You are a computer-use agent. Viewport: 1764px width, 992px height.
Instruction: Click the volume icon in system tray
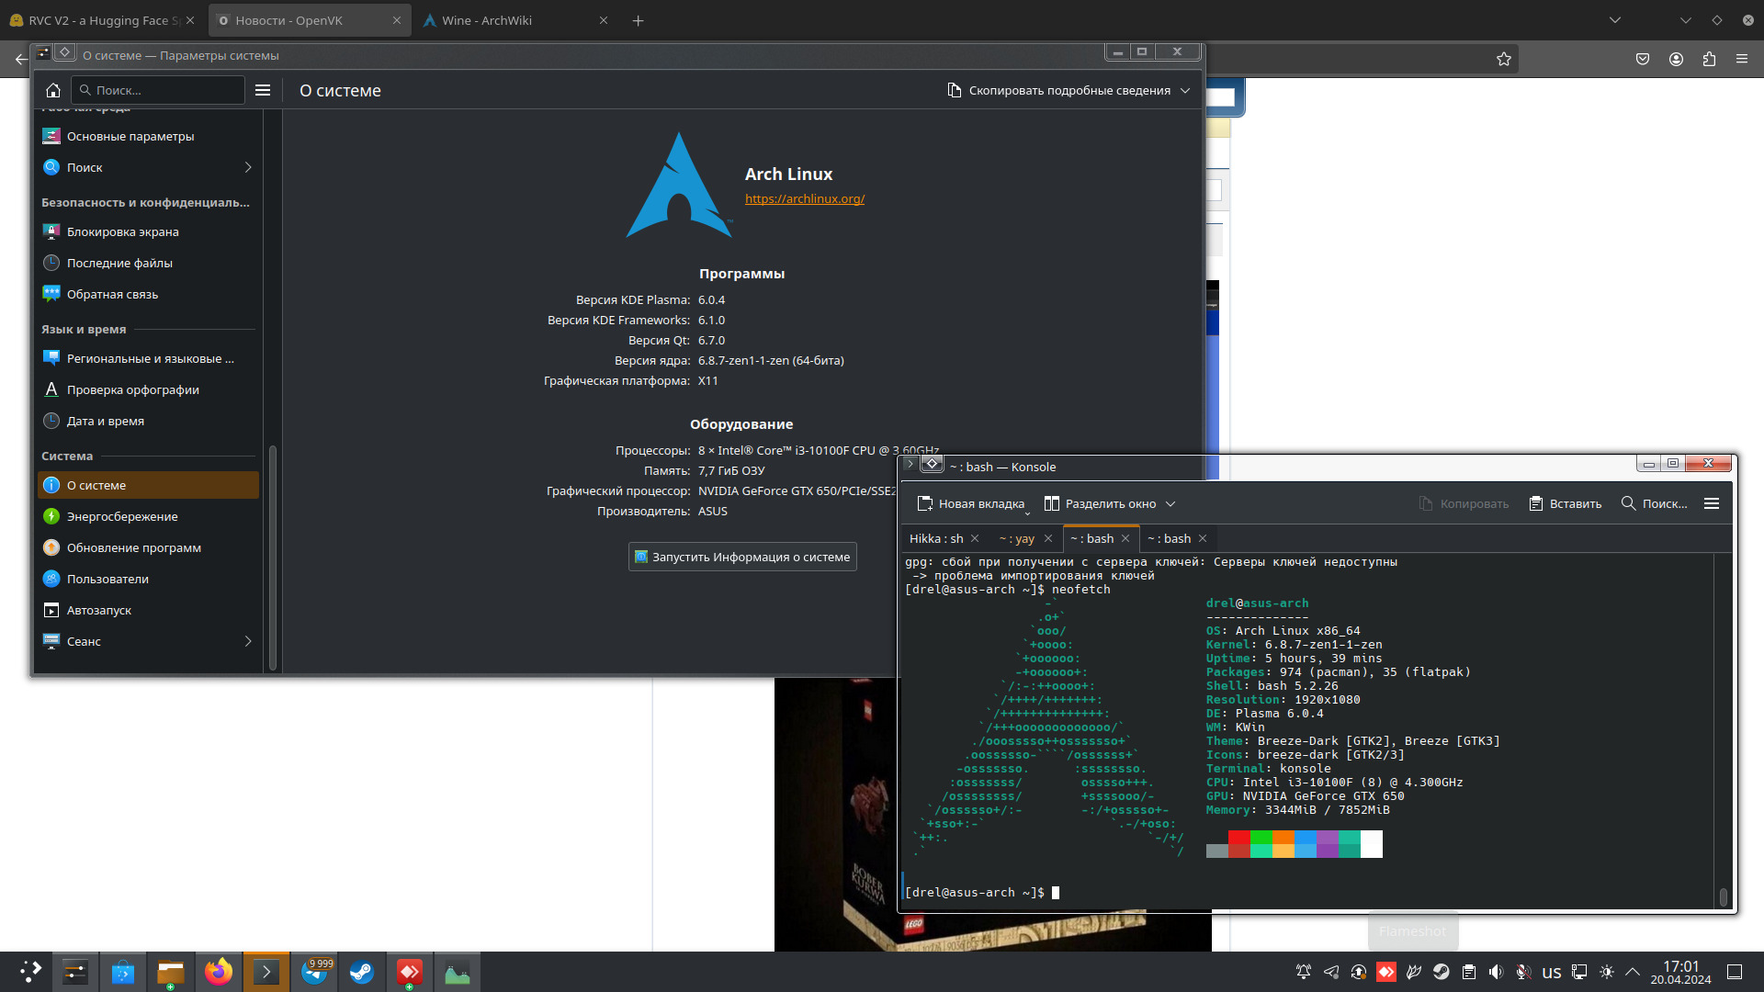pyautogui.click(x=1496, y=972)
